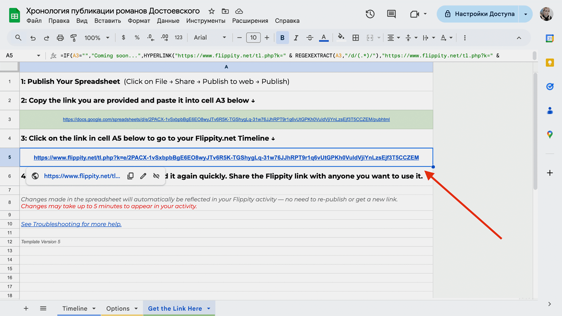This screenshot has height=316, width=562.
Task: Click the font size field showing 10
Action: click(x=253, y=38)
